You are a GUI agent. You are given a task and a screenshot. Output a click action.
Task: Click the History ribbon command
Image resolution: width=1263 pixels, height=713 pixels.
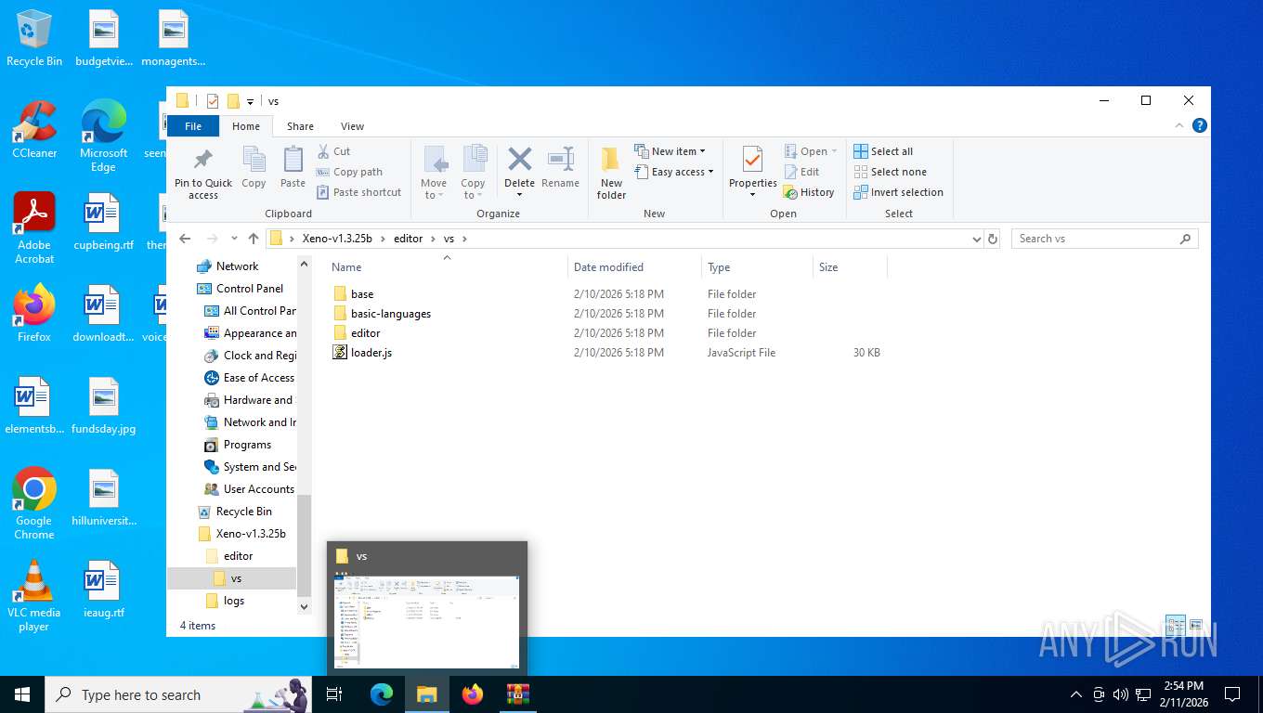click(809, 192)
